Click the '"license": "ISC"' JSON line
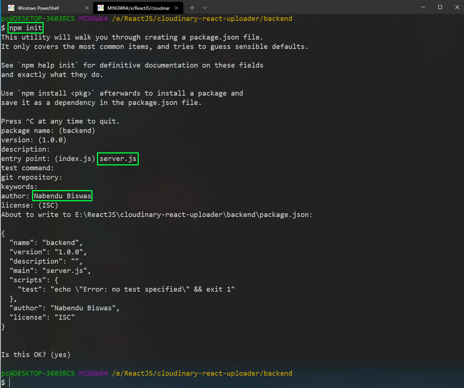This screenshot has width=464, height=388. click(42, 317)
